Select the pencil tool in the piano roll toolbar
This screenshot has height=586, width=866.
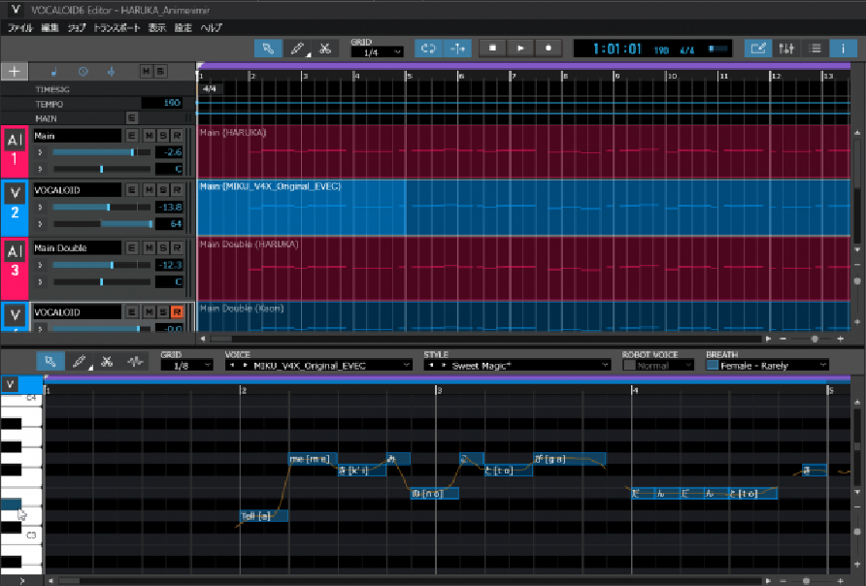79,362
